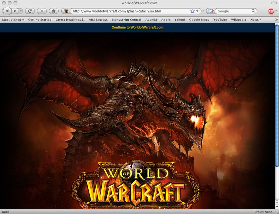
Task: Open the Agenda bookmark
Action: tap(151, 20)
